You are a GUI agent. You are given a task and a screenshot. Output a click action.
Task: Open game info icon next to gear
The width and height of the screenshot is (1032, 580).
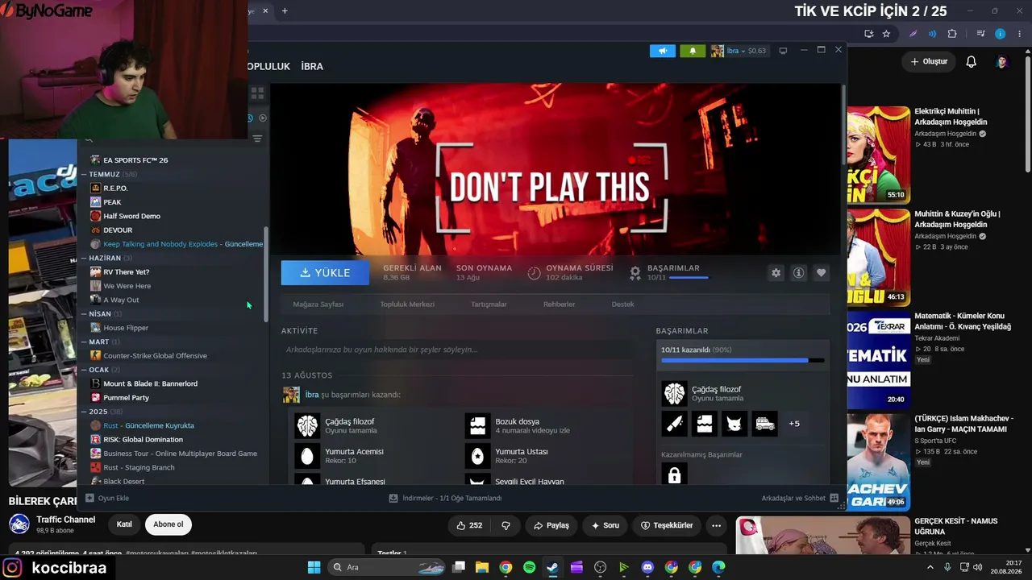coord(798,273)
